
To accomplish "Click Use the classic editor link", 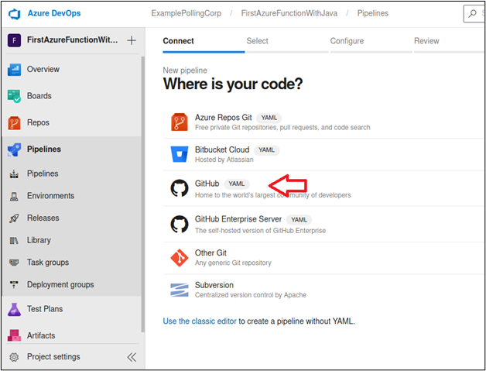I will coord(200,321).
